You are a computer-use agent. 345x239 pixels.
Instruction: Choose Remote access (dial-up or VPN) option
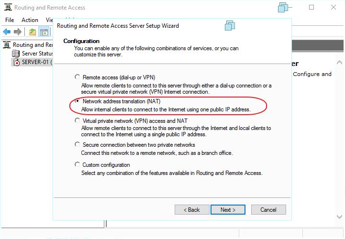coord(77,77)
